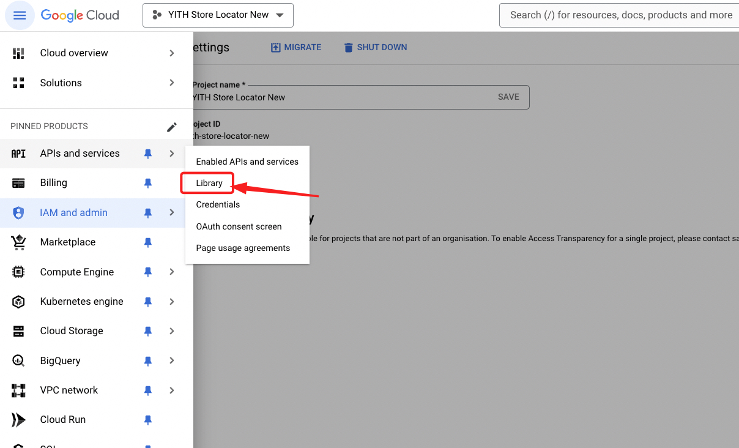The height and width of the screenshot is (448, 739).
Task: Click the Marketplace cart icon
Action: coord(18,242)
